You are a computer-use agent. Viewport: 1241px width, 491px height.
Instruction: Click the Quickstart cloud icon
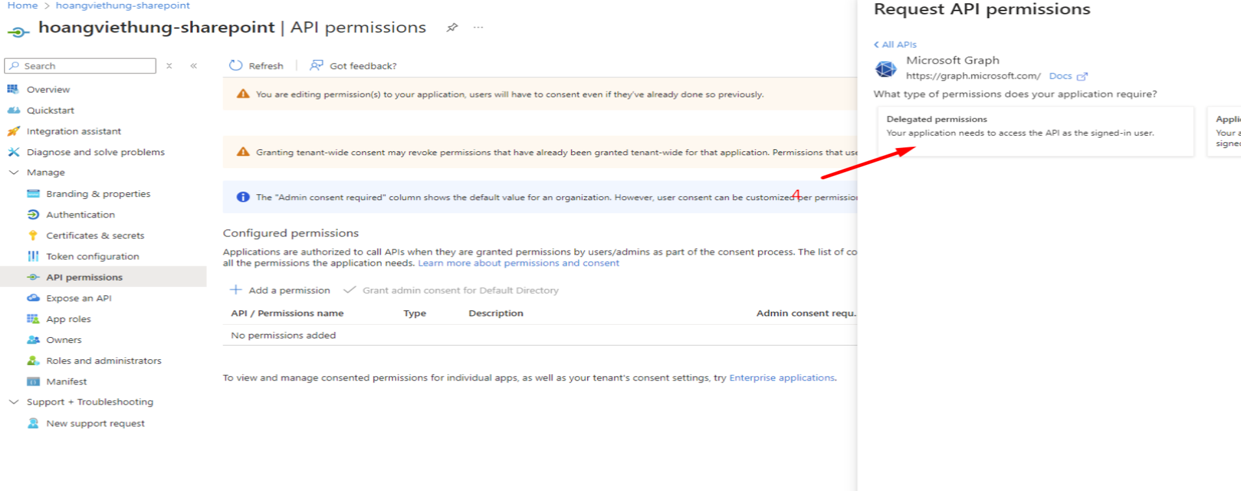pos(14,110)
